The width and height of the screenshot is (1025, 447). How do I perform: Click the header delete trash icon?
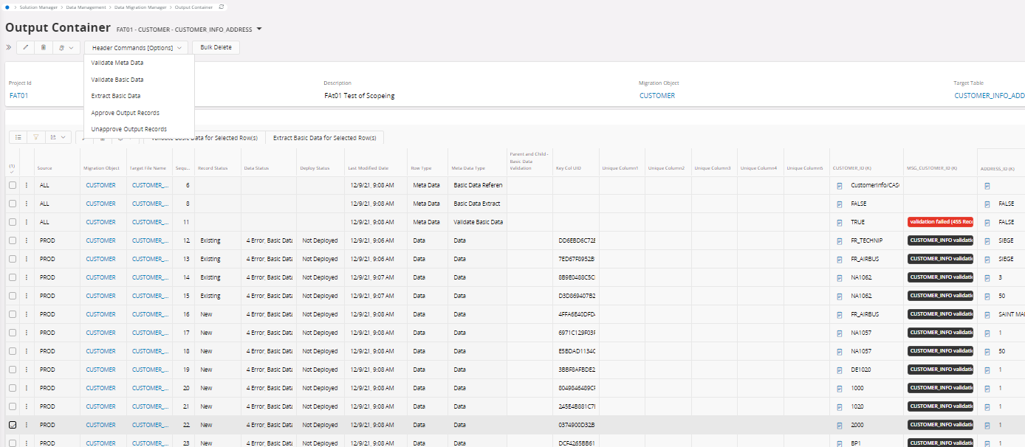point(44,48)
